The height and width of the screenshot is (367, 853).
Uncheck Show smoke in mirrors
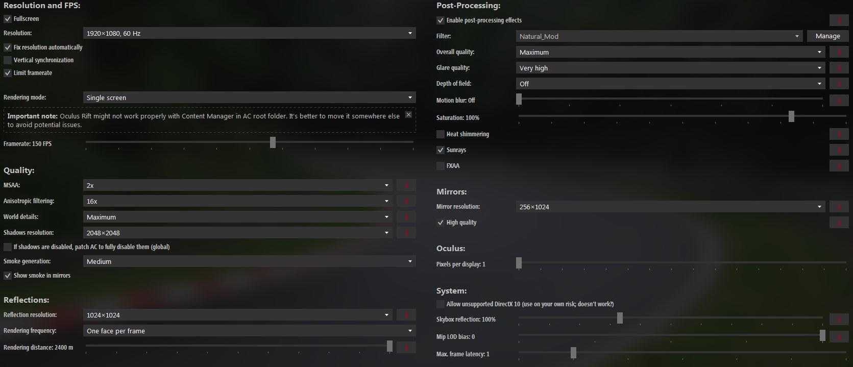tap(8, 276)
